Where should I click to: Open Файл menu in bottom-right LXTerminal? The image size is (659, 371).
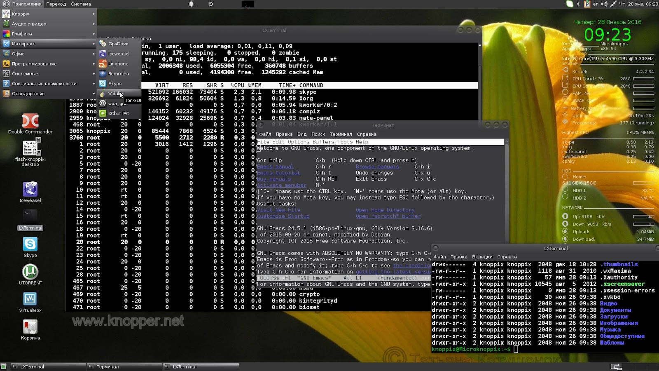click(x=440, y=257)
